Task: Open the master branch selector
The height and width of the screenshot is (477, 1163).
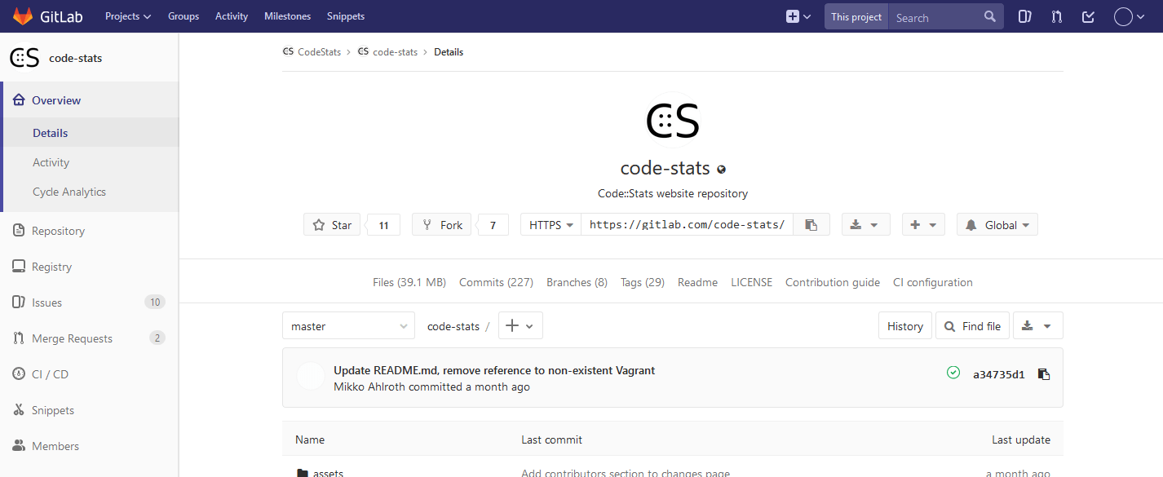Action: pos(348,326)
